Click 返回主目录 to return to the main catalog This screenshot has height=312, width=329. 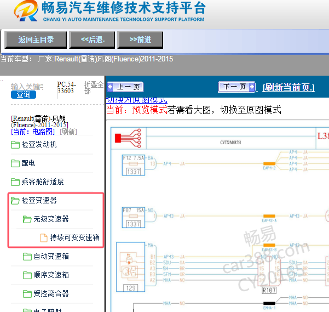coord(36,40)
